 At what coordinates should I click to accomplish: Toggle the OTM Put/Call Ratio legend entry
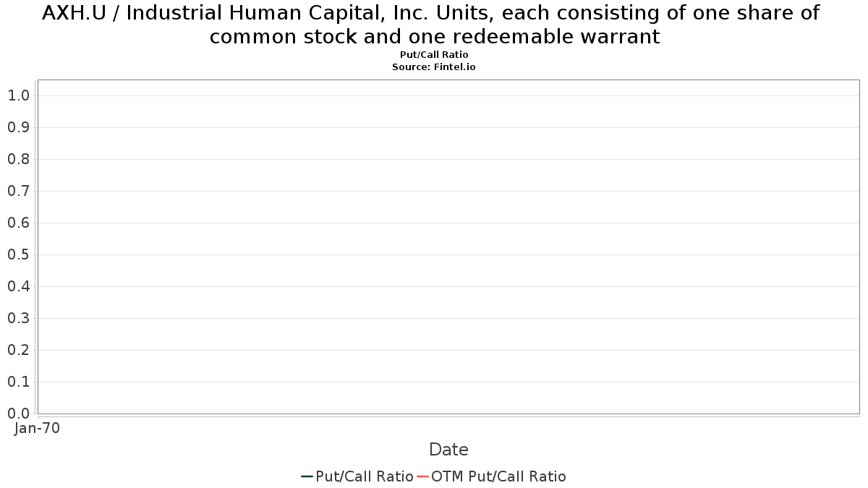(491, 476)
